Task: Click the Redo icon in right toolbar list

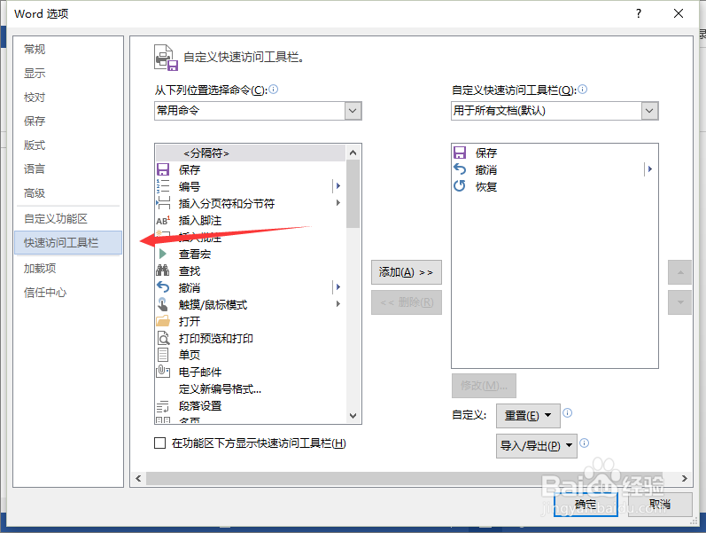Action: coord(460,185)
